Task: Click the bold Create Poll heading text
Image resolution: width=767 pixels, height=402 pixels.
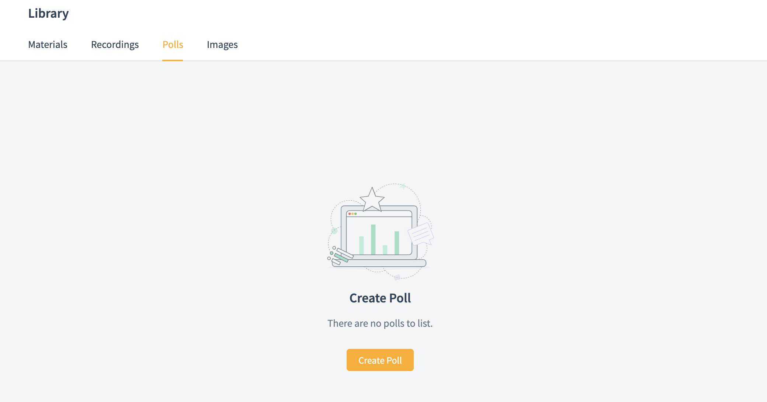Action: [x=380, y=298]
